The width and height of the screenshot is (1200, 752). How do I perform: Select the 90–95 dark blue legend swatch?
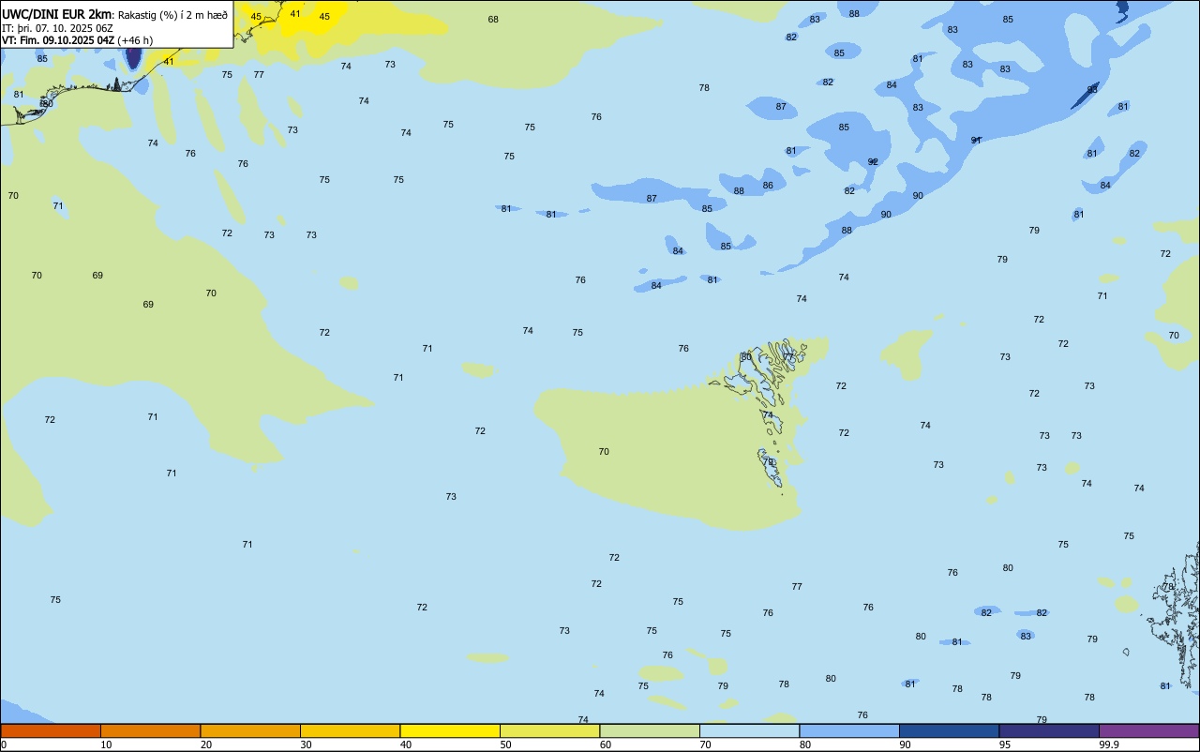(x=949, y=730)
